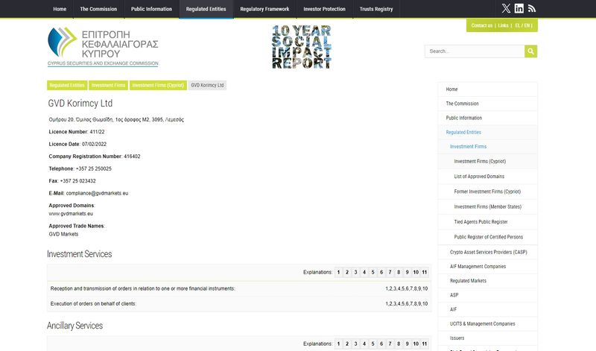The width and height of the screenshot is (596, 351).
Task: Click the Licence Number 411/22 text
Action: (77, 132)
